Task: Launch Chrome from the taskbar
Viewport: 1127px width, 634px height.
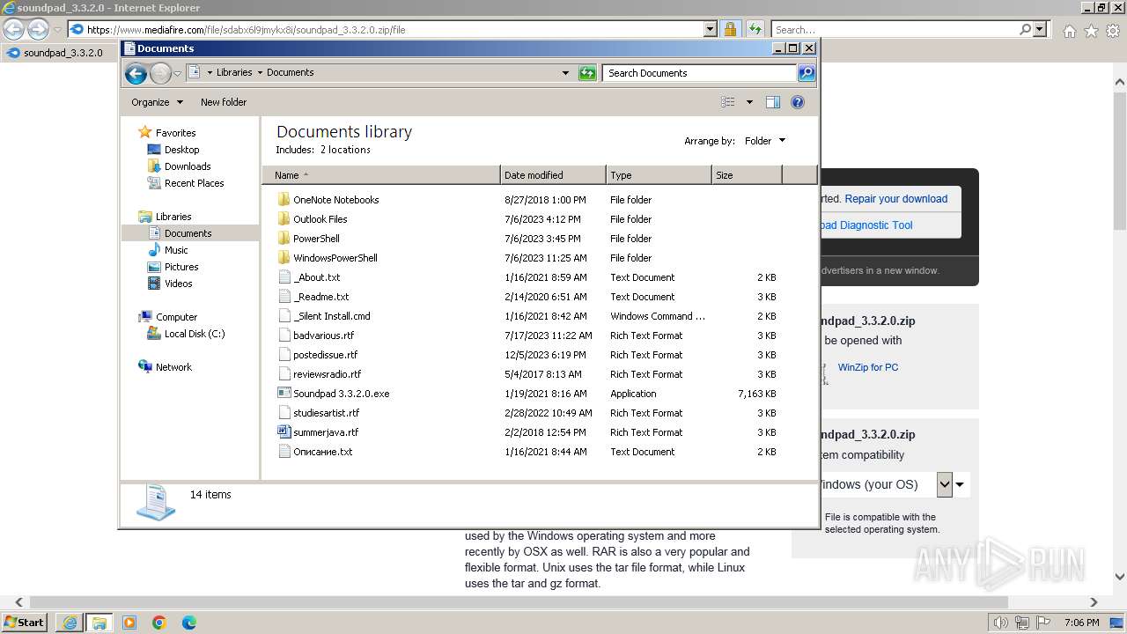Action: (x=159, y=623)
